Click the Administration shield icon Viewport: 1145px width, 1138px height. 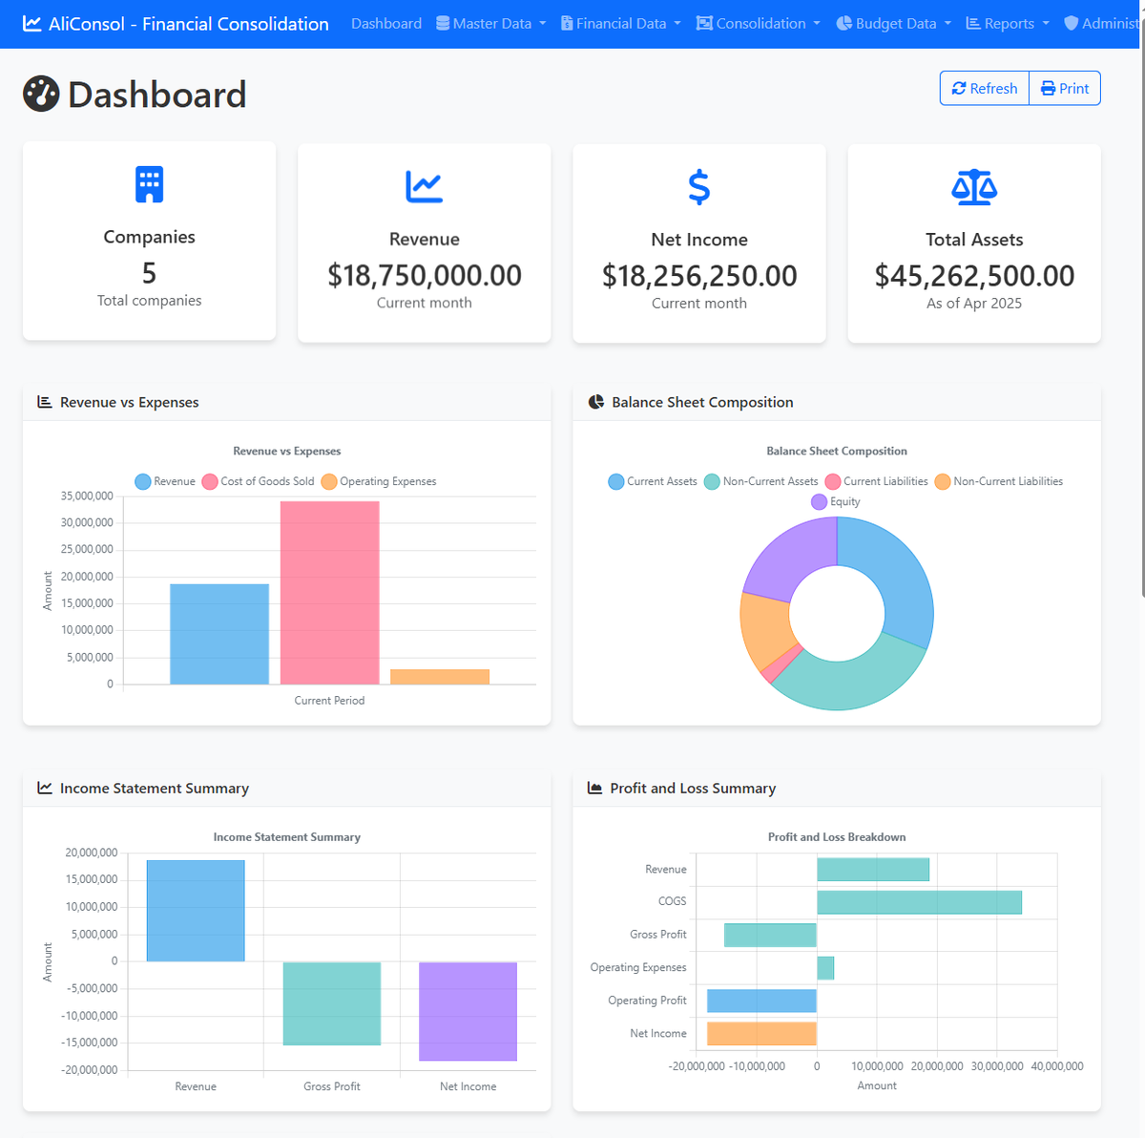(x=1071, y=23)
